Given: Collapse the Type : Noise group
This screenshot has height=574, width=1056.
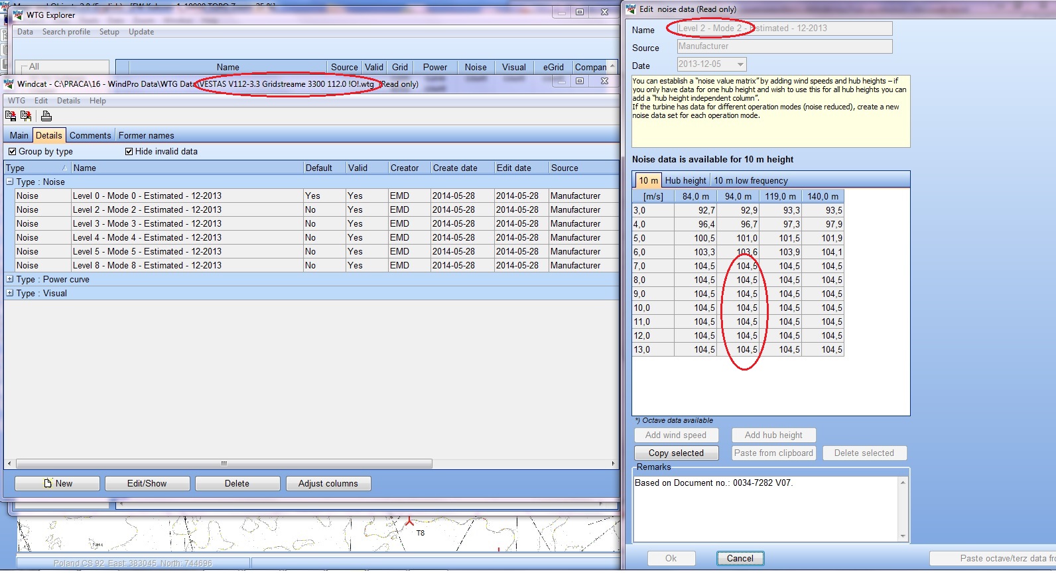Looking at the screenshot, I should pyautogui.click(x=10, y=182).
